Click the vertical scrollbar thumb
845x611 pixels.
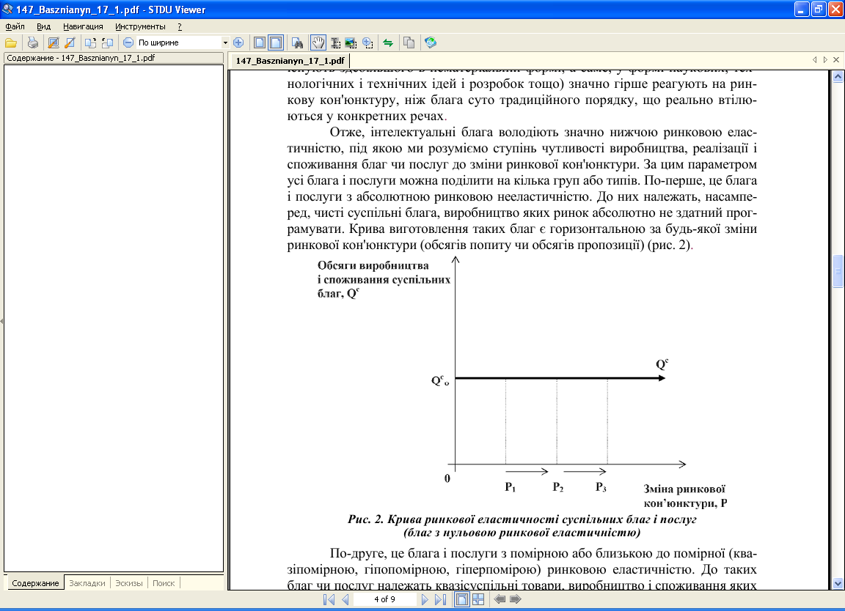pyautogui.click(x=838, y=271)
